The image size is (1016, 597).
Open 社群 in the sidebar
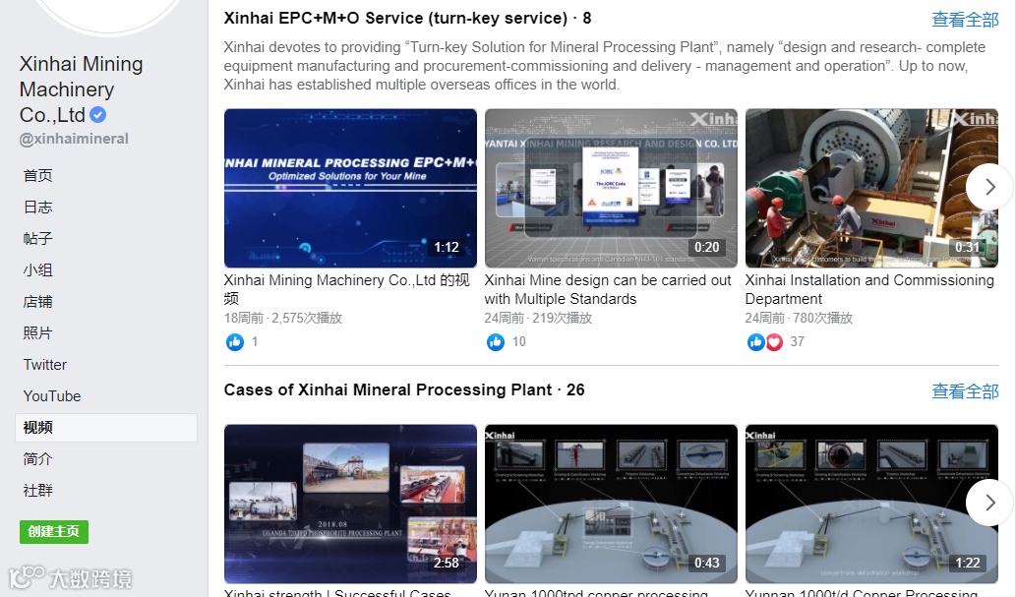click(37, 491)
